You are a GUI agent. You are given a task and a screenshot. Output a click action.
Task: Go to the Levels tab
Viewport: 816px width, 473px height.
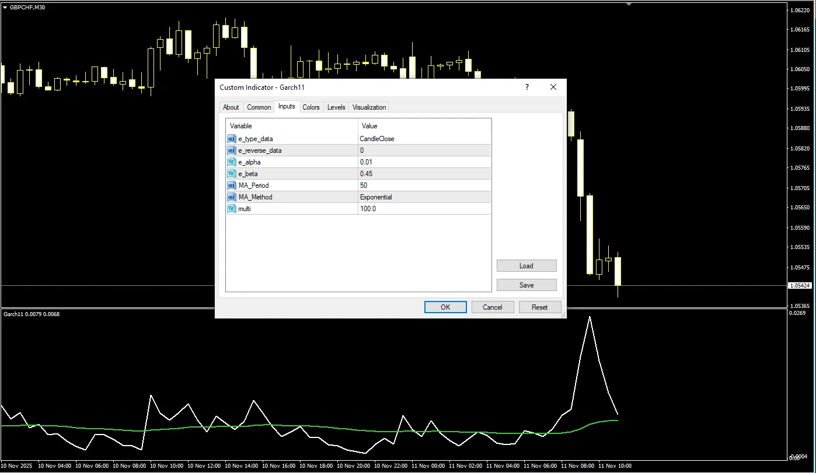pyautogui.click(x=336, y=107)
